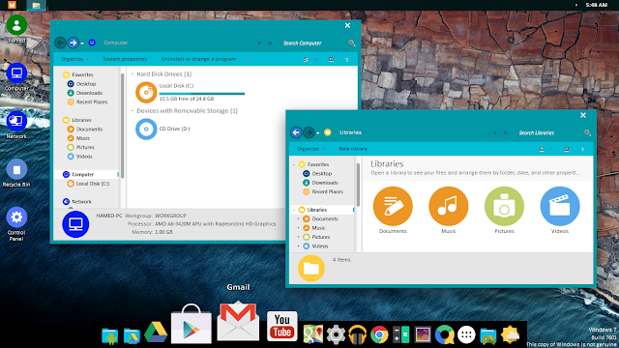Click System properties in the toolbar
619x348 pixels.
pyautogui.click(x=125, y=59)
